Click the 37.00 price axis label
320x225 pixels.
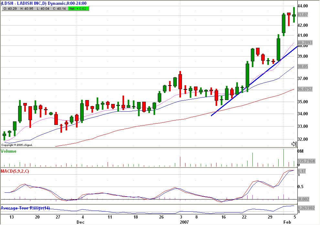click(x=303, y=78)
